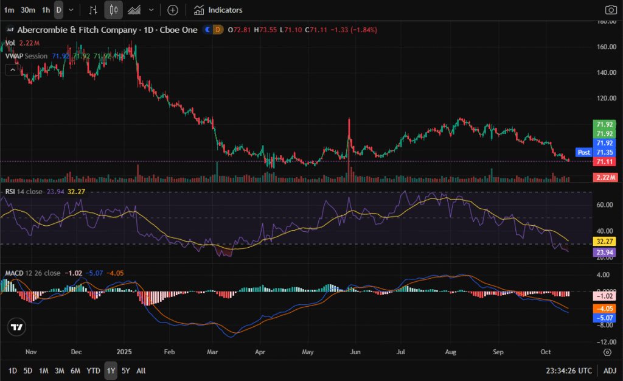Expand the chart style dropdown arrow

pyautogui.click(x=151, y=10)
